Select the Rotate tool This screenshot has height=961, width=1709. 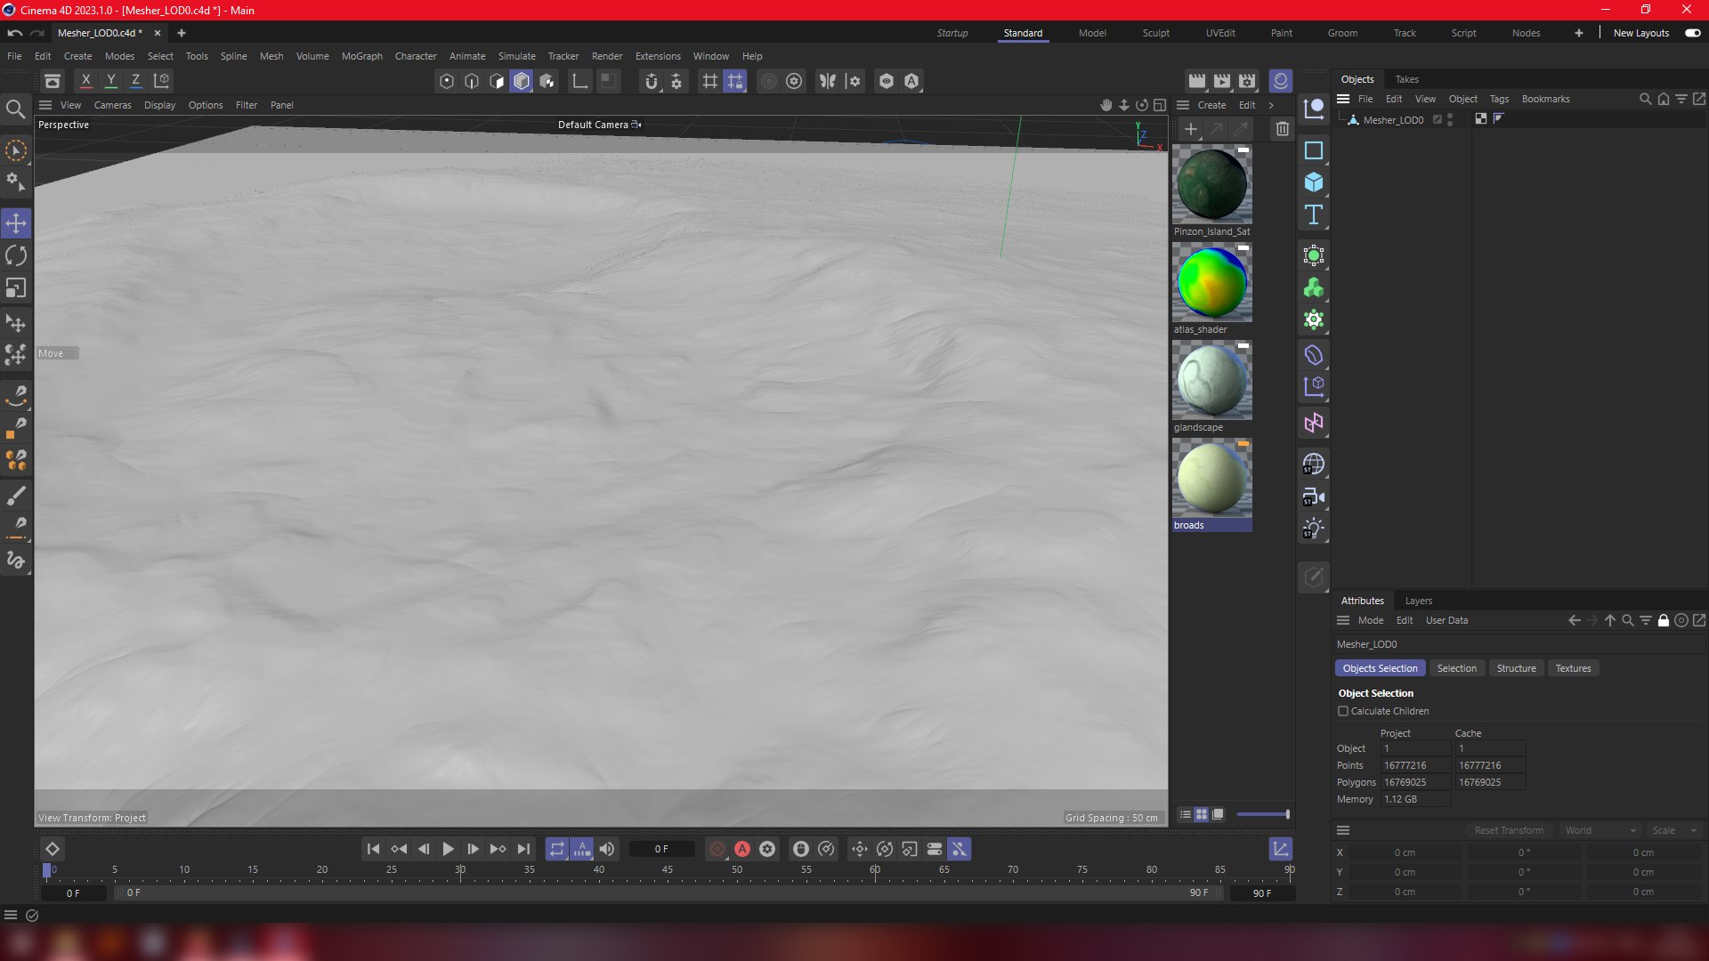[16, 256]
